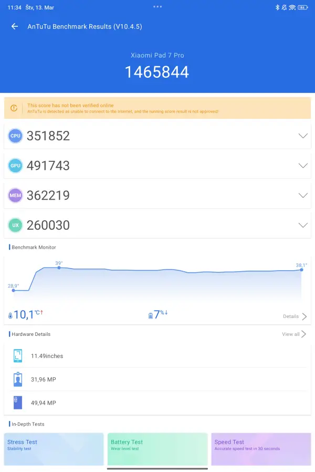
Task: Tap the battery indicator in status bar
Action: click(302, 8)
